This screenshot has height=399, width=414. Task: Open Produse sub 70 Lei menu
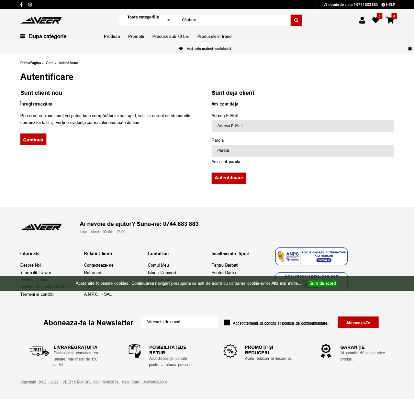coord(171,37)
